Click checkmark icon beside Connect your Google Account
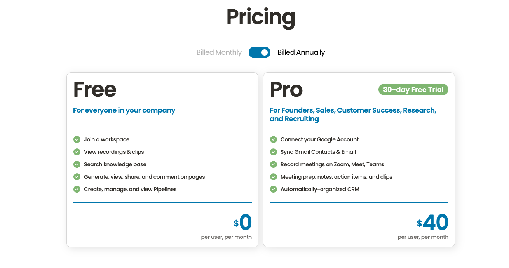The width and height of the screenshot is (509, 268). coord(274,139)
